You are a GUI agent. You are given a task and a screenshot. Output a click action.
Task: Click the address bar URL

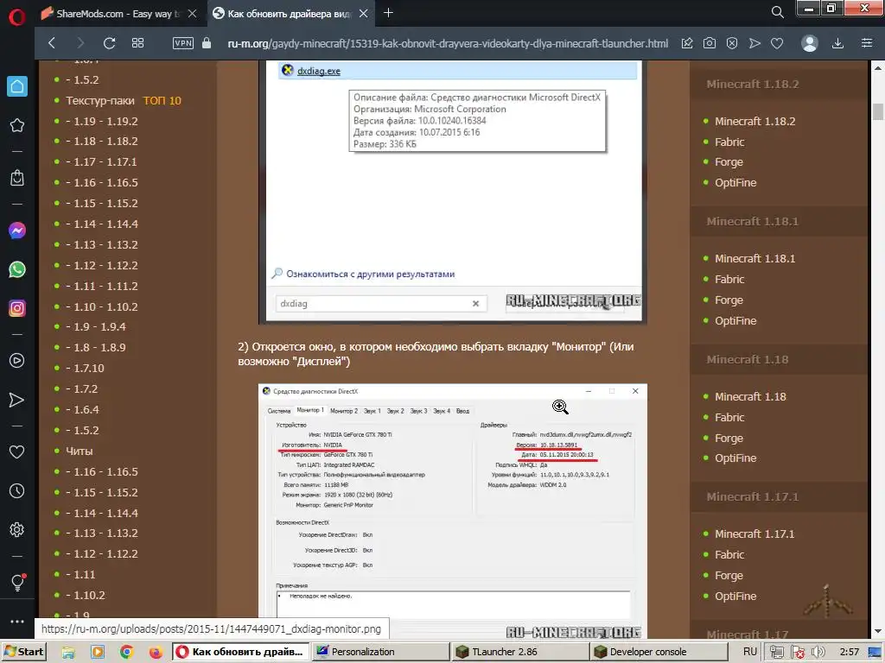tap(448, 43)
